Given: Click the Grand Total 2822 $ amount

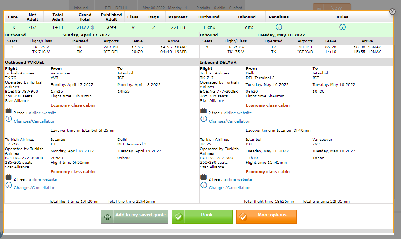Looking at the screenshot, I should (85, 27).
